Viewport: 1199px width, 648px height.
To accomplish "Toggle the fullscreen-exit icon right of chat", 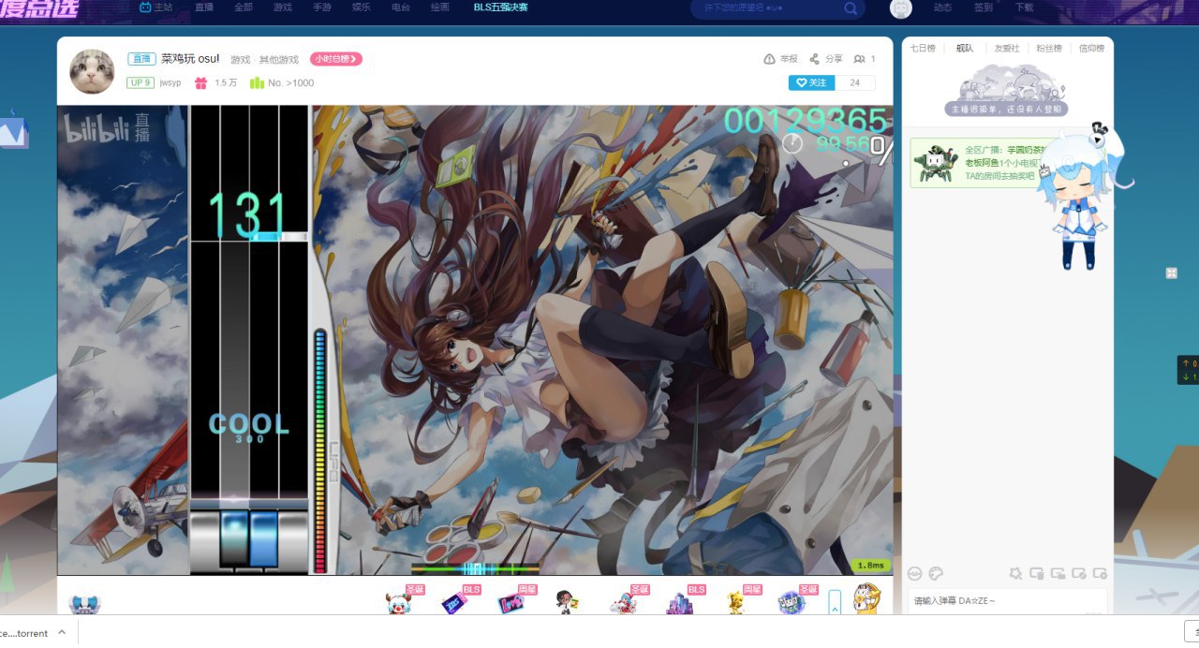I will tap(1171, 272).
